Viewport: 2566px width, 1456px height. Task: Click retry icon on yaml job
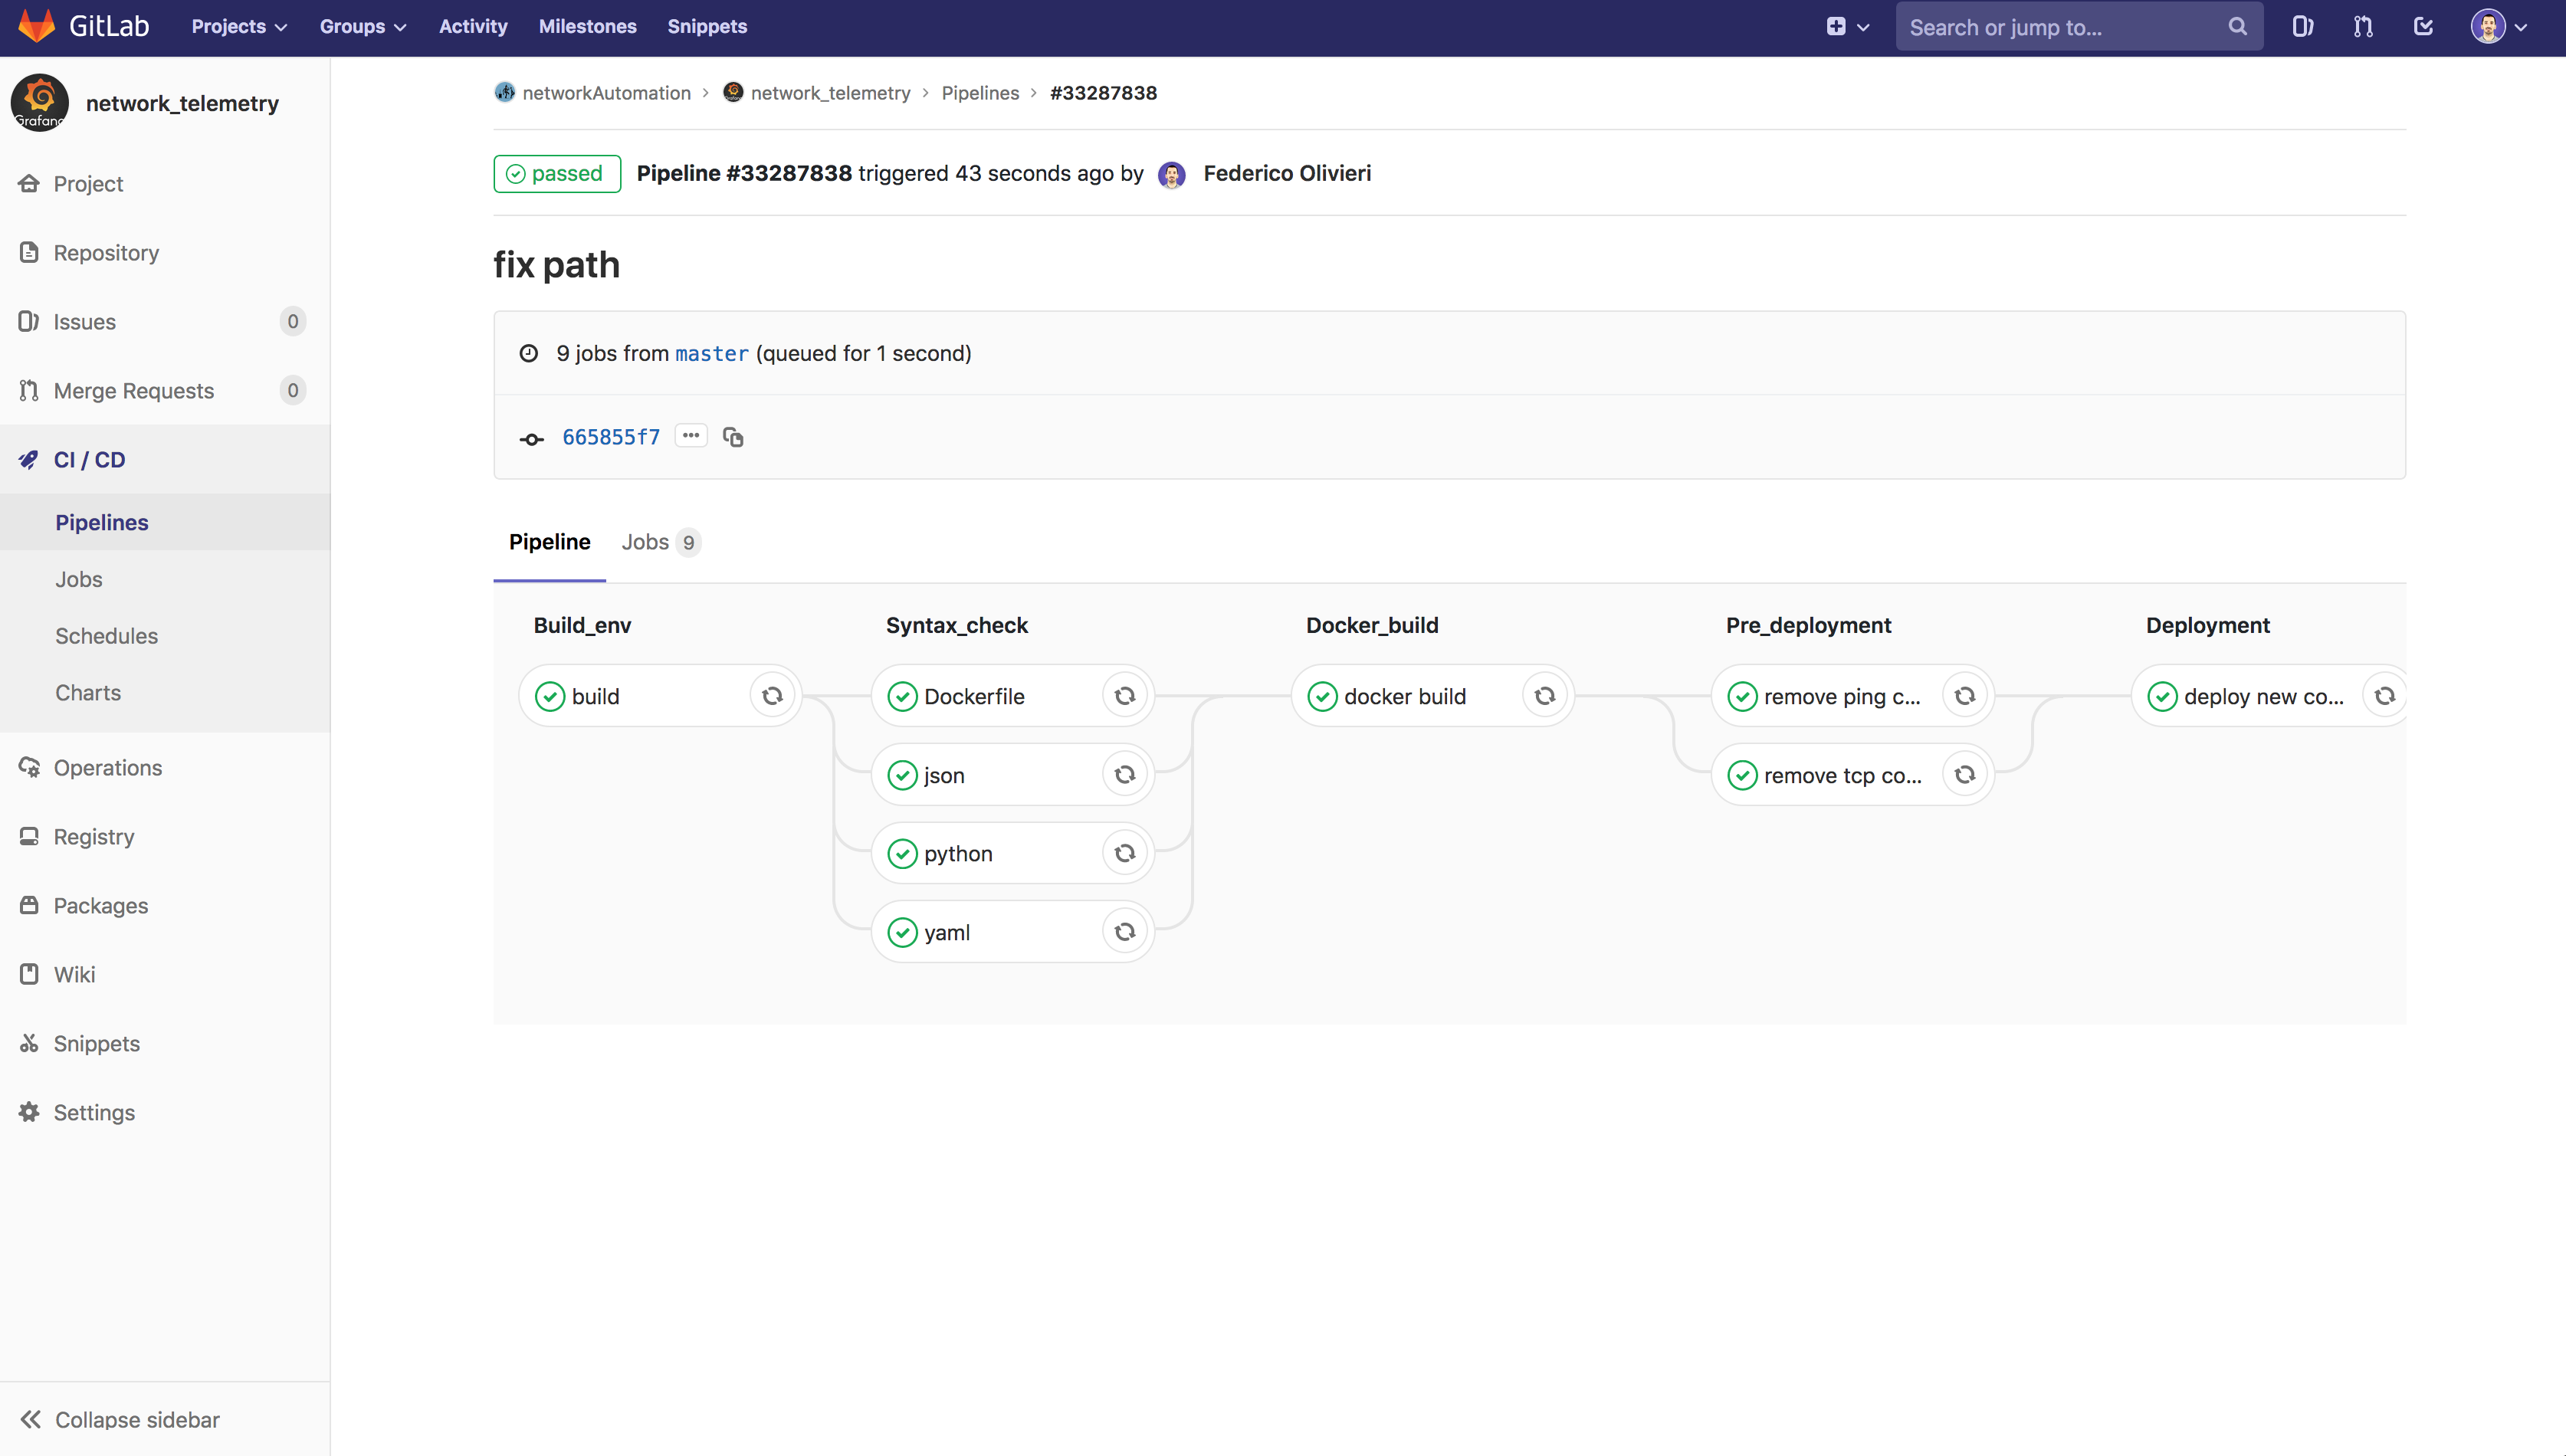pos(1124,932)
